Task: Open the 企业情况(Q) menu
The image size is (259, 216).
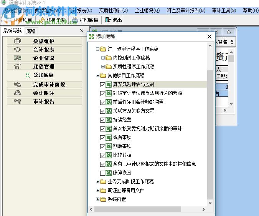Action: click(x=147, y=11)
